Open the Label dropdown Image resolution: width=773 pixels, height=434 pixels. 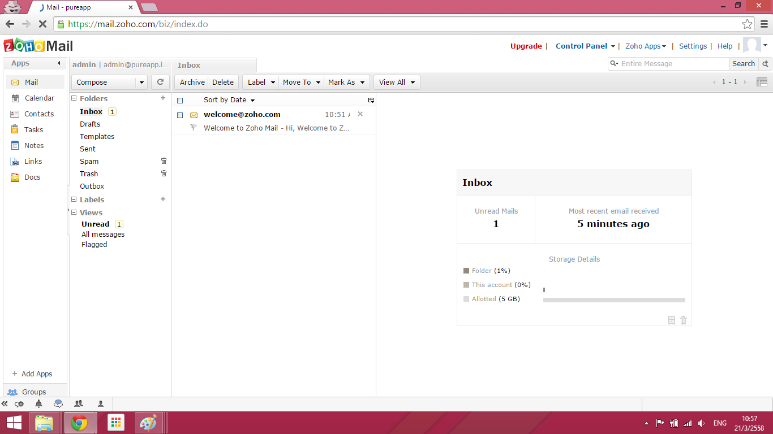click(x=260, y=82)
